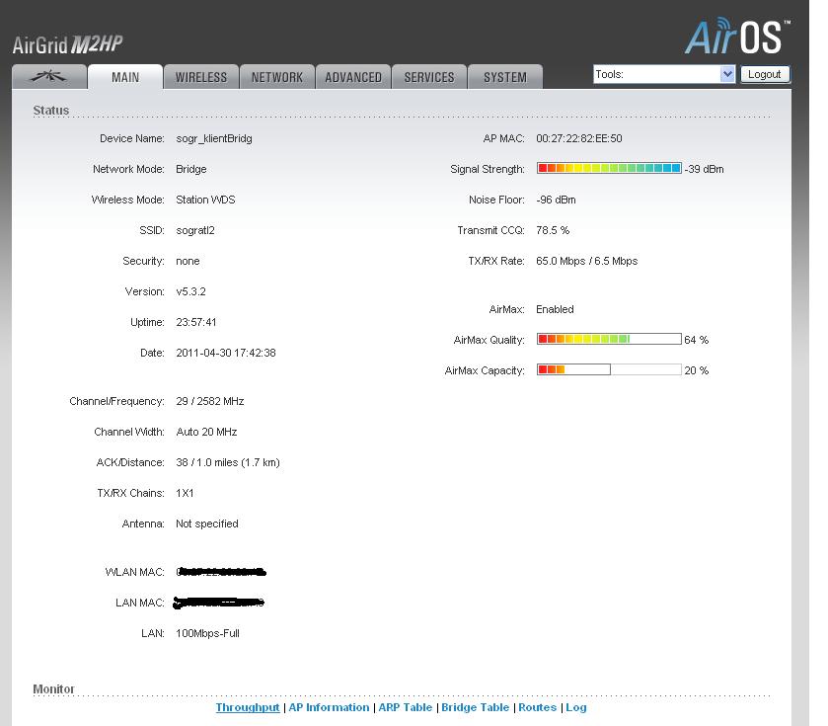The image size is (828, 726).
Task: Expand the Tools dropdown
Action: pos(664,74)
